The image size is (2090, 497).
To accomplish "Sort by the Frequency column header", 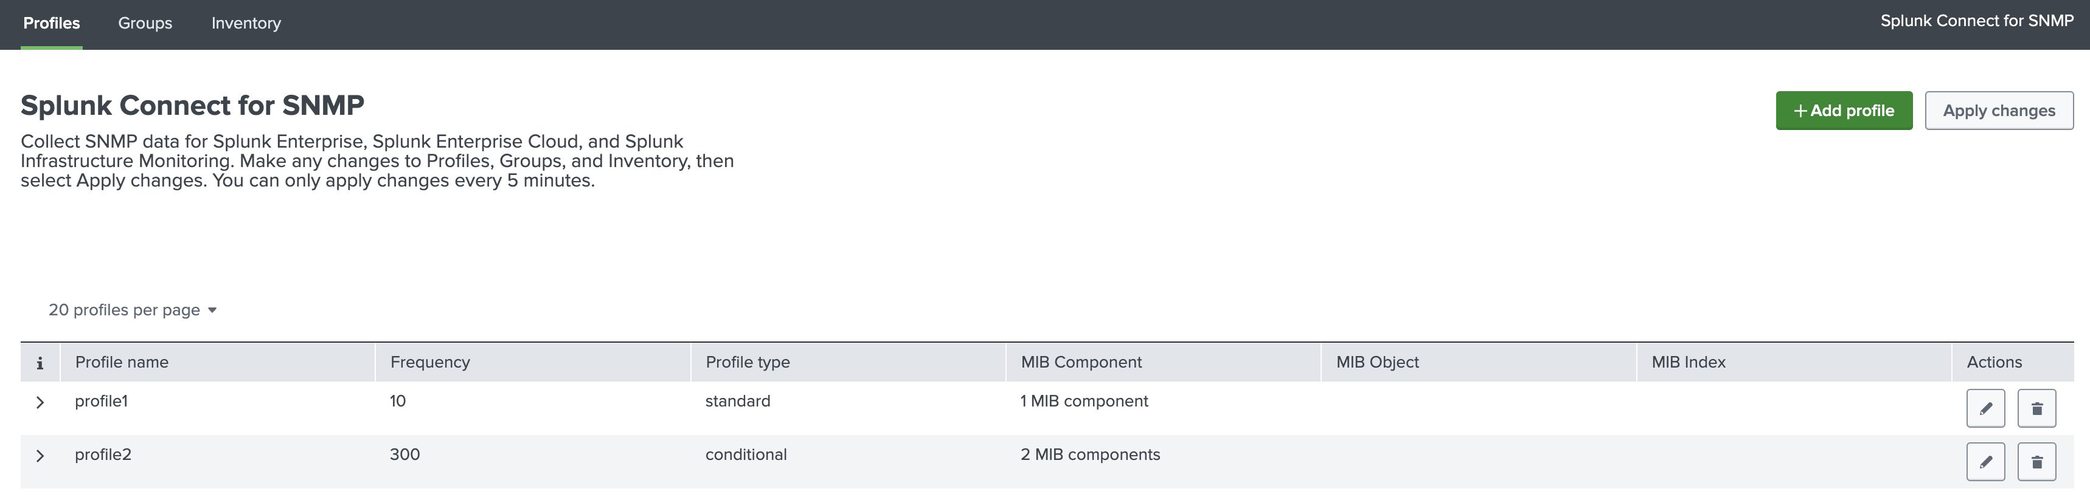I will pos(430,362).
